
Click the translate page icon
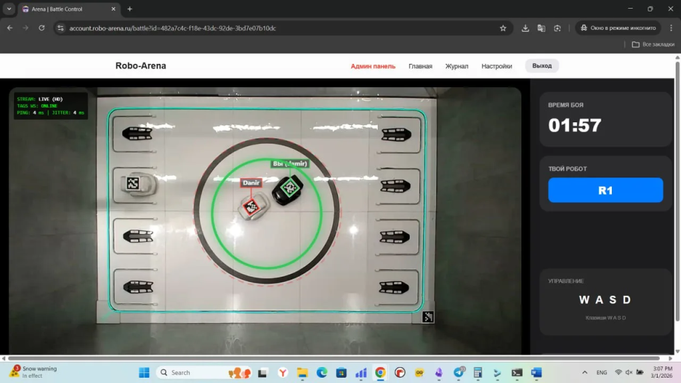pyautogui.click(x=541, y=28)
